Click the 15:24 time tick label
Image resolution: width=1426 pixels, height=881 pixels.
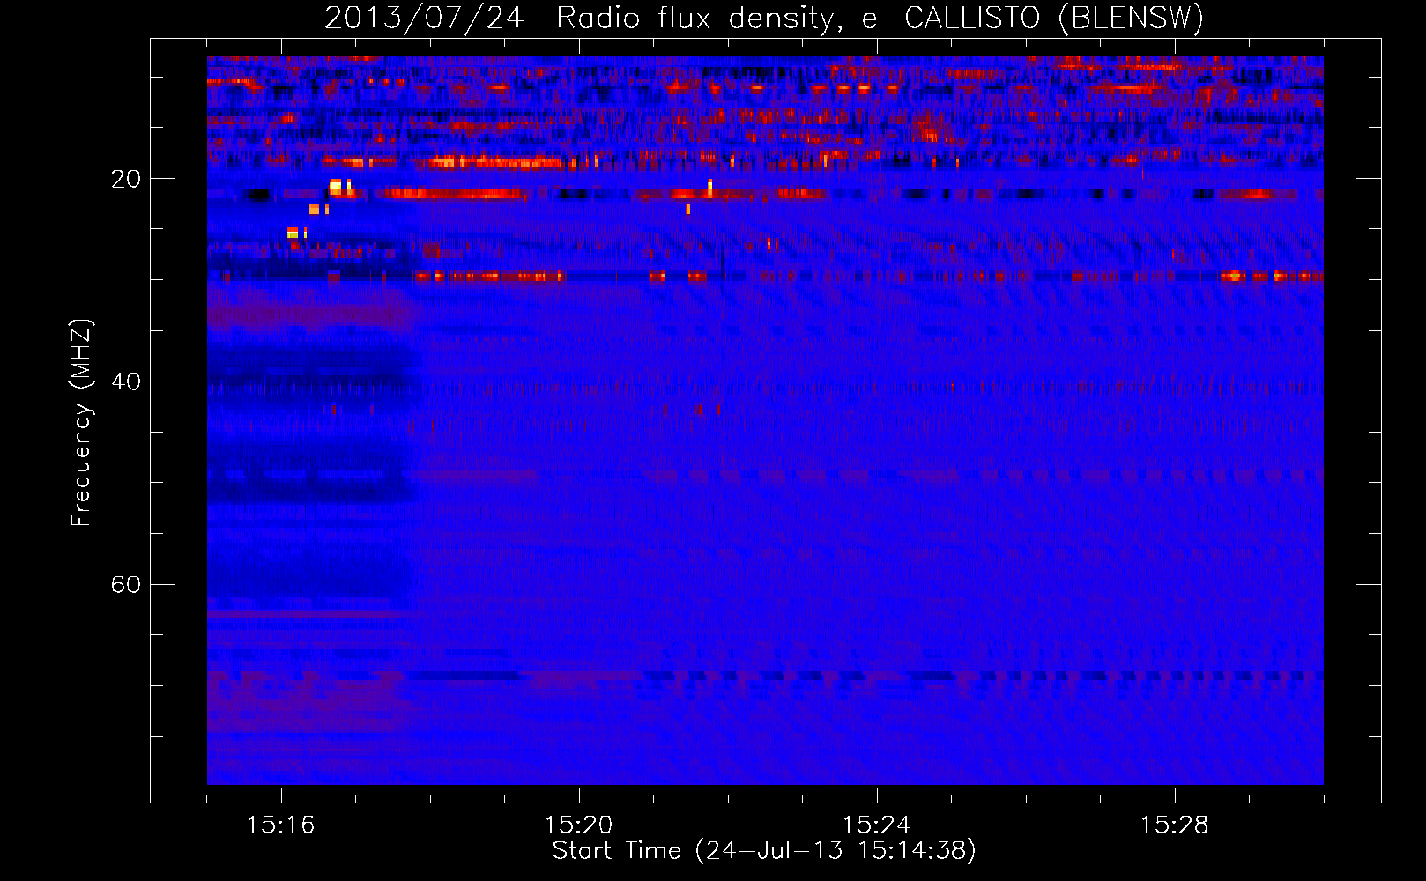click(x=876, y=825)
